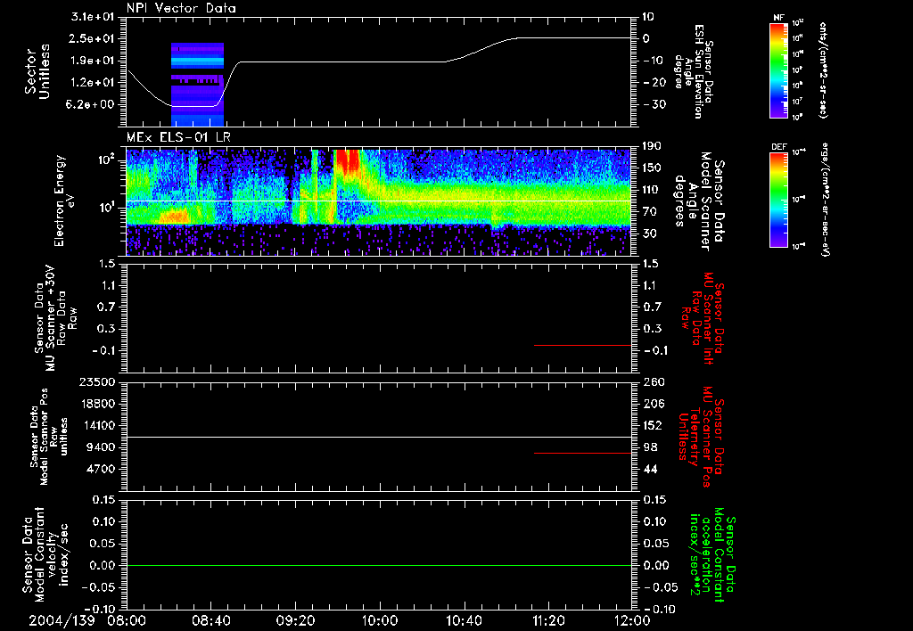Image resolution: width=913 pixels, height=631 pixels.
Task: Click the 'cnts/(cm**2-sr-sec)' units label
Action: pos(823,70)
